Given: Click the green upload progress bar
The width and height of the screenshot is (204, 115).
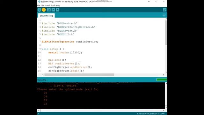Looking at the screenshot, I should click(x=162, y=80).
